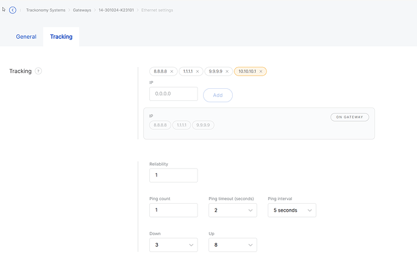Image resolution: width=417 pixels, height=269 pixels.
Task: Click the IP address input field
Action: click(173, 94)
